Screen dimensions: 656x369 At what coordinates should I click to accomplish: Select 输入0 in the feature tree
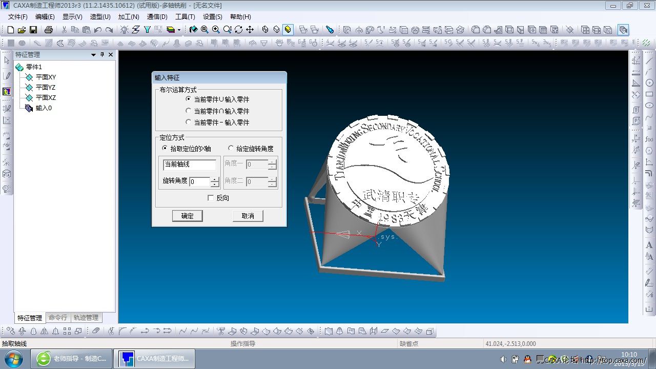[x=44, y=108]
